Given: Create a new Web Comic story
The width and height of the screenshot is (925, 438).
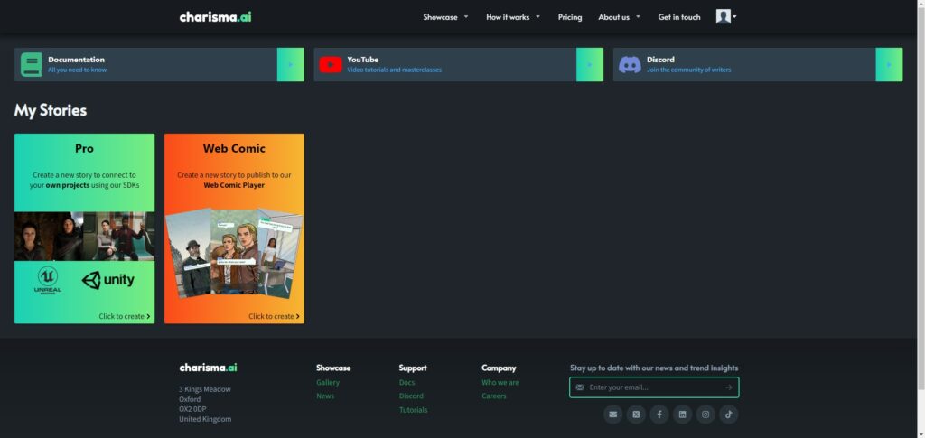Looking at the screenshot, I should tap(234, 228).
